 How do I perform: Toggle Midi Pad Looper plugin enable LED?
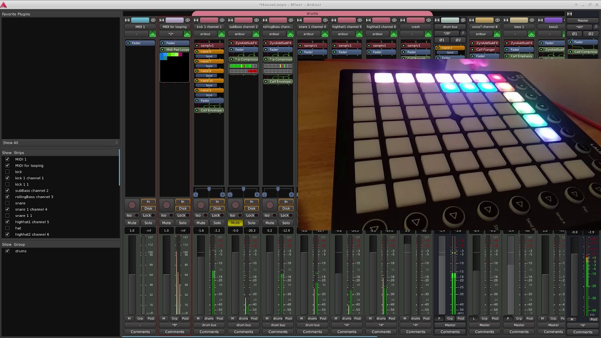pos(163,49)
